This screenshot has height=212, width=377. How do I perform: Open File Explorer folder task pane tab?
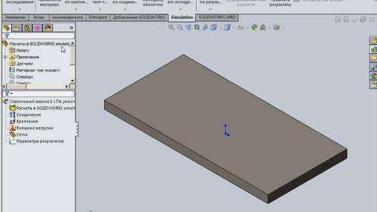click(373, 58)
